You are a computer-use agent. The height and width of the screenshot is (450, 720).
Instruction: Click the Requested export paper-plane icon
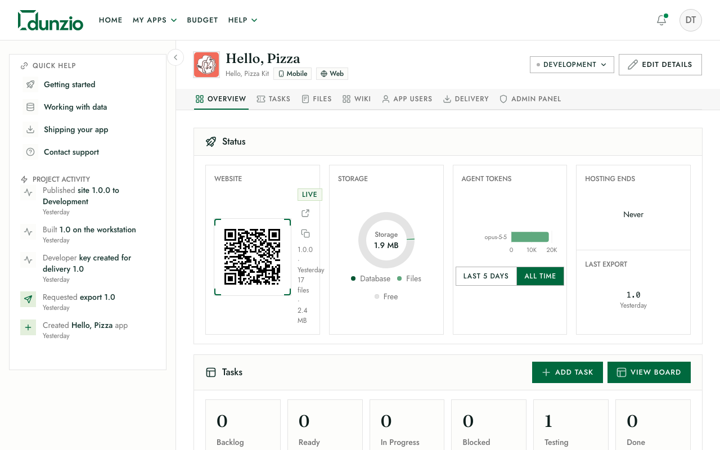pos(28,299)
